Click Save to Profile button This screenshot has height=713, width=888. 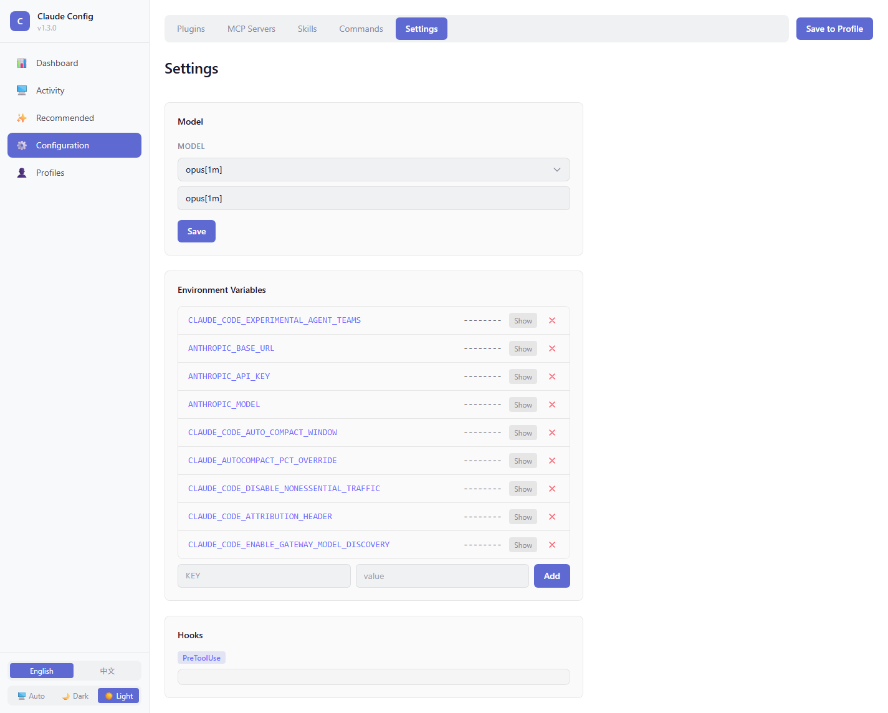(x=834, y=29)
